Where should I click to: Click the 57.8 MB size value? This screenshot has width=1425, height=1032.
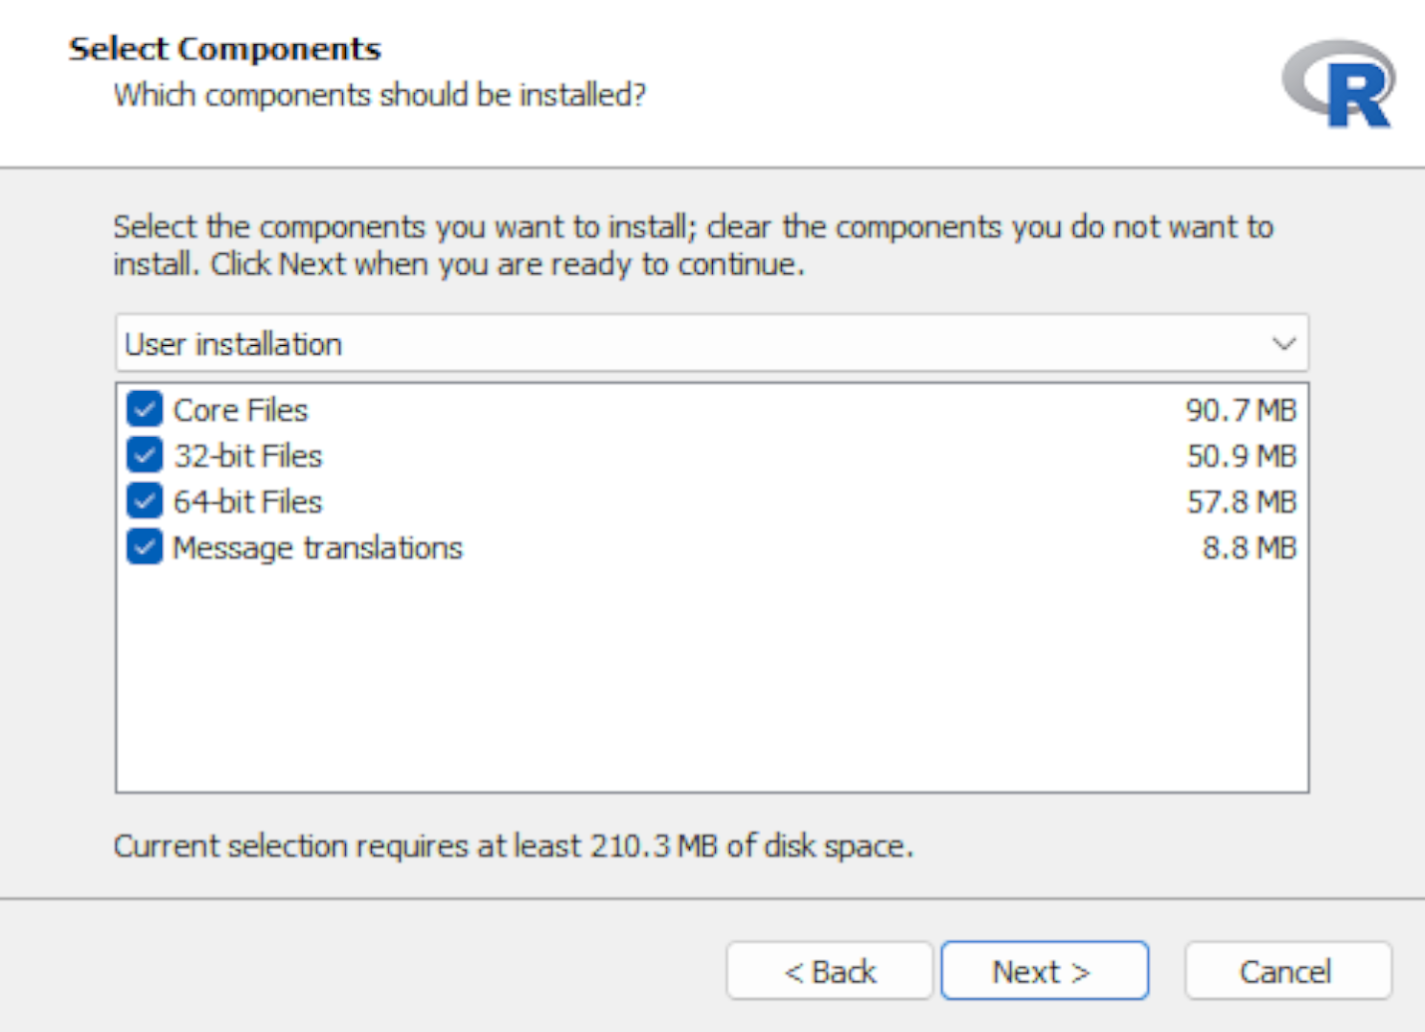pyautogui.click(x=1242, y=502)
